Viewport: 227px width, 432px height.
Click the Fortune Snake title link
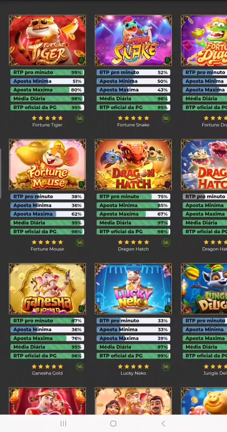[133, 125]
